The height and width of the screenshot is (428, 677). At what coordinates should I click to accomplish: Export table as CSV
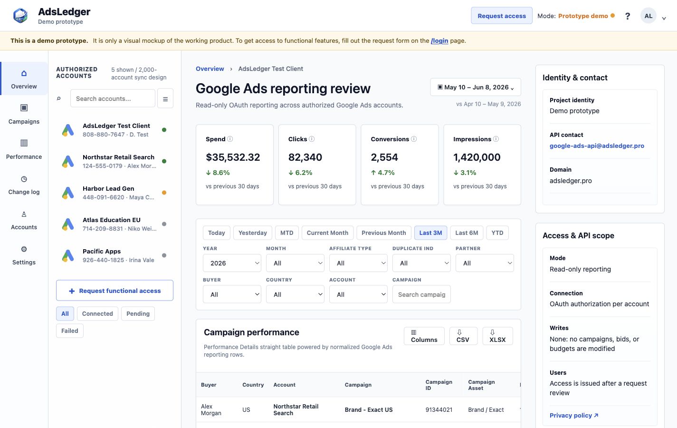[x=463, y=336]
